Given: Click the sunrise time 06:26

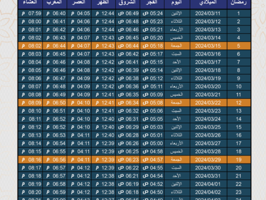Looking at the screenshot, I should [128, 143].
